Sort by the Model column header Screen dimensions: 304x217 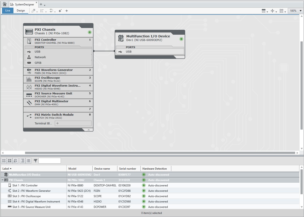[79, 169]
